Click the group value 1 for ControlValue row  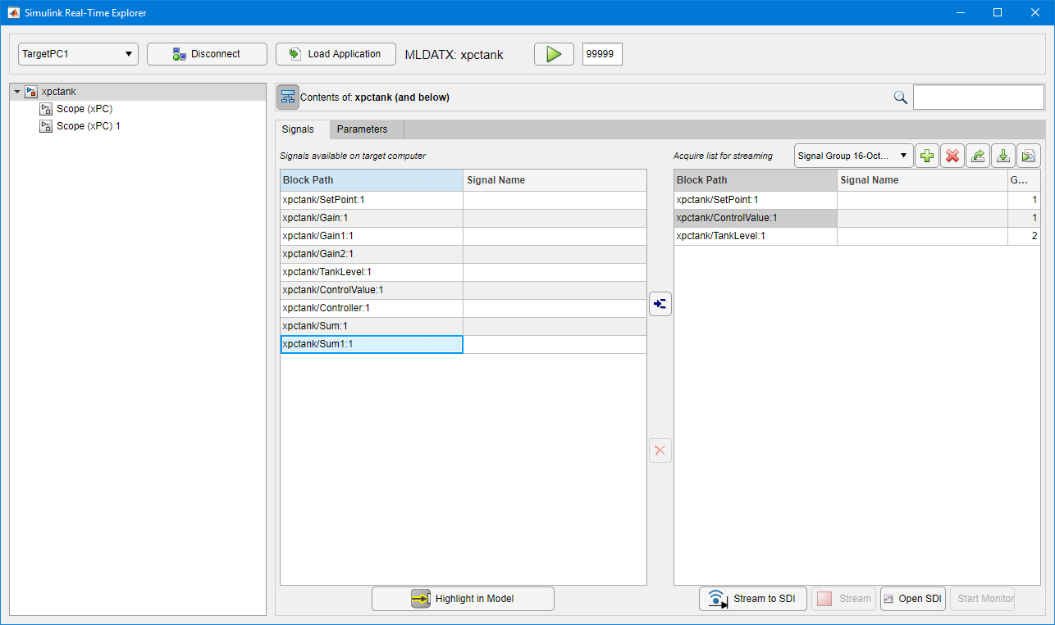point(1024,218)
